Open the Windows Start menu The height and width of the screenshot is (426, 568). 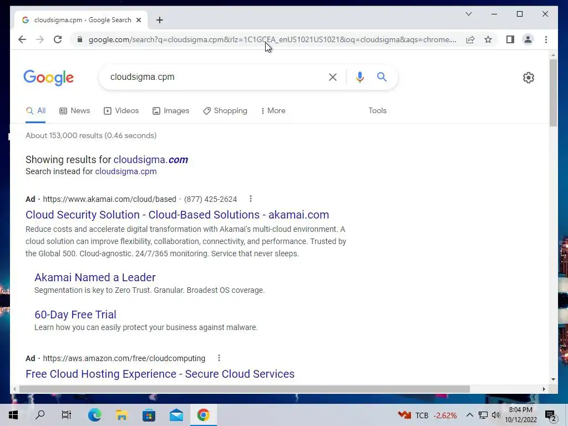click(x=13, y=415)
